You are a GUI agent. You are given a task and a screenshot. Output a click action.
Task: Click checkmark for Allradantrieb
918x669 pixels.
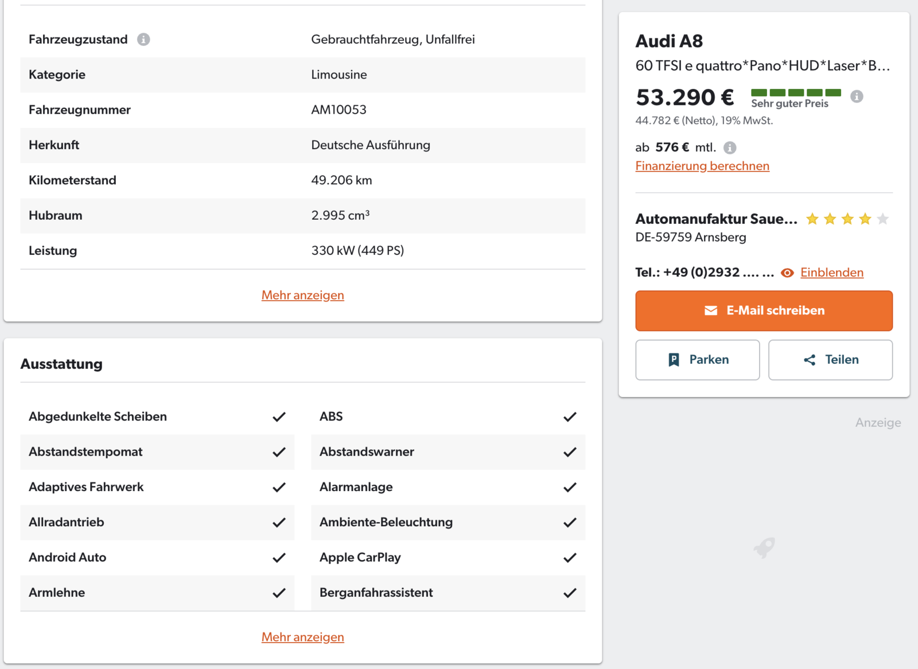pyautogui.click(x=279, y=523)
